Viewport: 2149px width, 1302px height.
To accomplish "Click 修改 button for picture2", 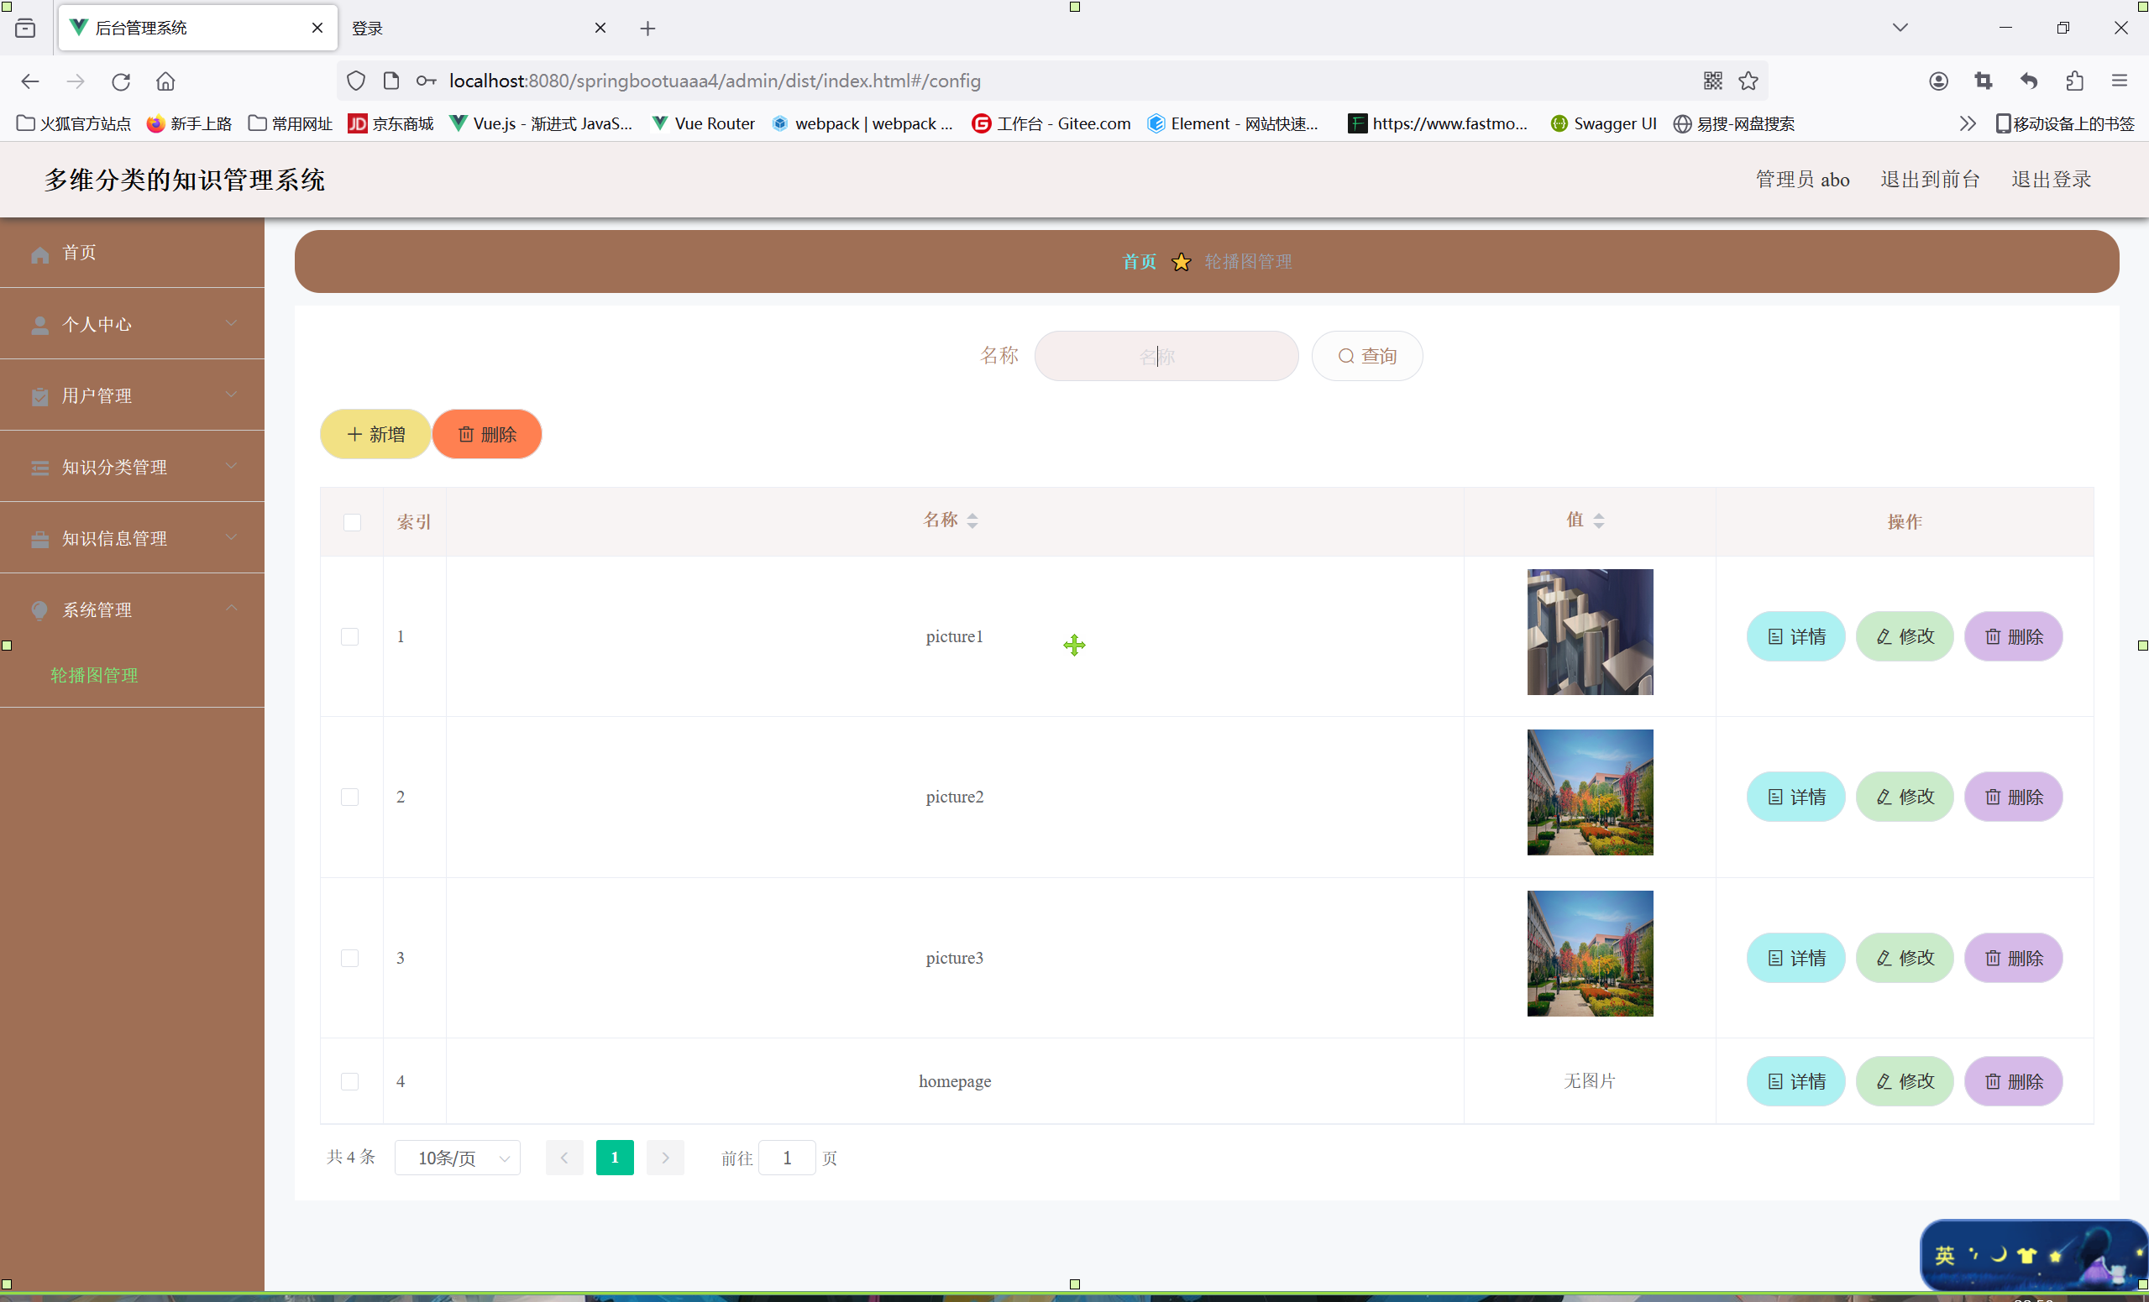I will 1904,796.
